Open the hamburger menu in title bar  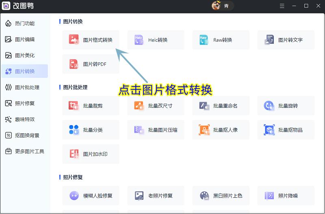tap(282, 6)
